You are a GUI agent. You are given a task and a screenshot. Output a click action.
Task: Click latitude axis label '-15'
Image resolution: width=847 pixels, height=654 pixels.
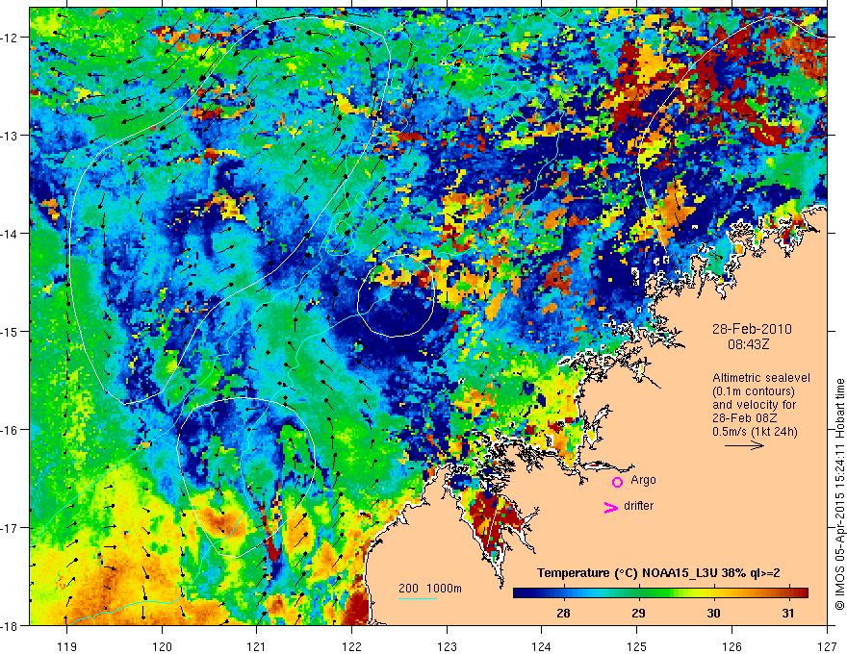tap(10, 331)
